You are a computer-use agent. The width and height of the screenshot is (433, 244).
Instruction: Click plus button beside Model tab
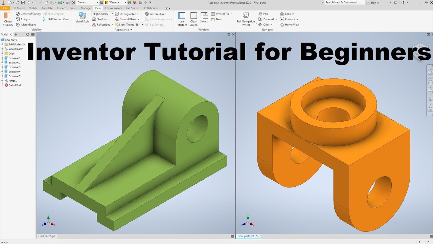tap(16, 35)
